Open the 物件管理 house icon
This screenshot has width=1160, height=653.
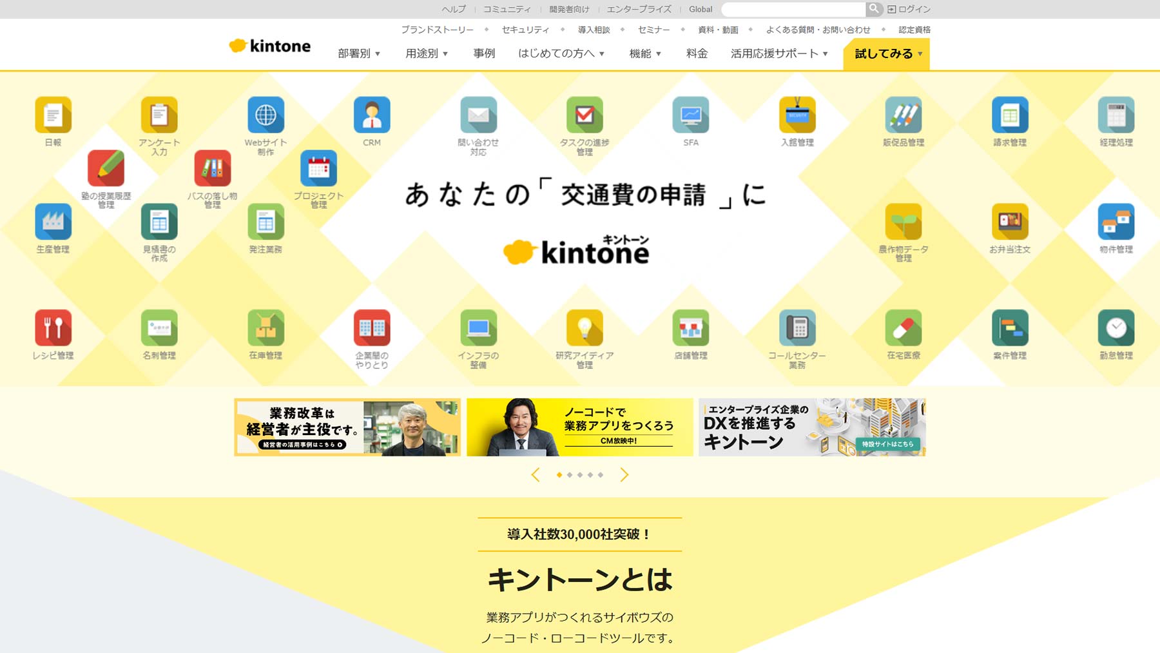tap(1116, 222)
